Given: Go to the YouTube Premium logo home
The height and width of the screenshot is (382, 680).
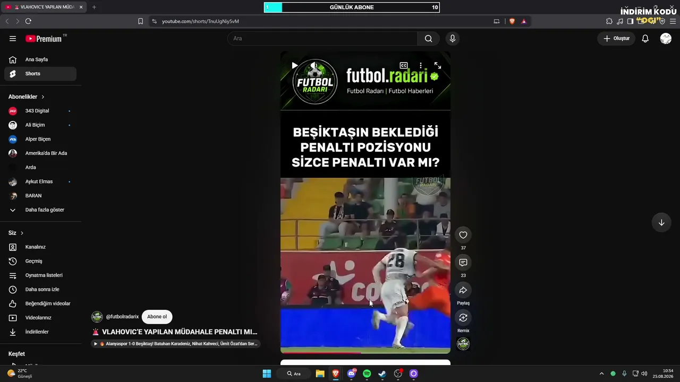Looking at the screenshot, I should (x=44, y=39).
